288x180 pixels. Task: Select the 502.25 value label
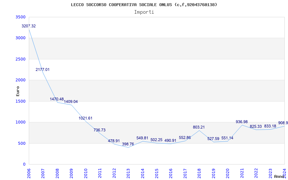coord(157,140)
